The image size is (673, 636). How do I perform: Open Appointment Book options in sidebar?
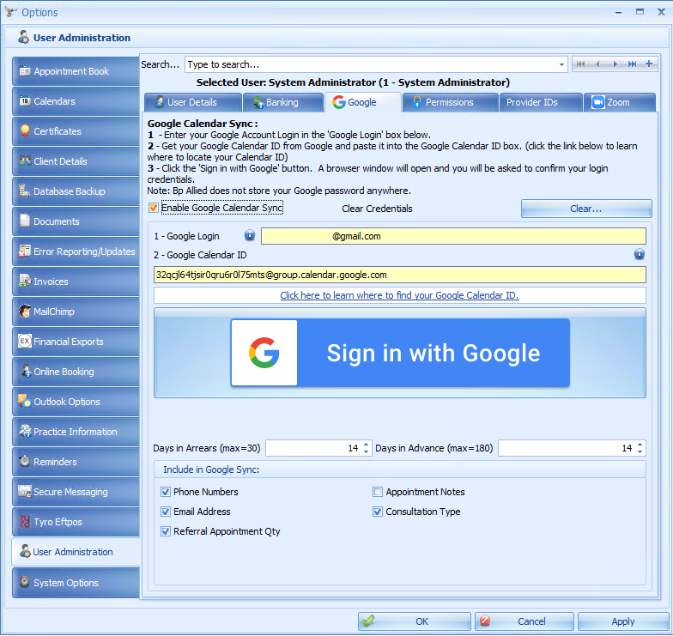76,71
